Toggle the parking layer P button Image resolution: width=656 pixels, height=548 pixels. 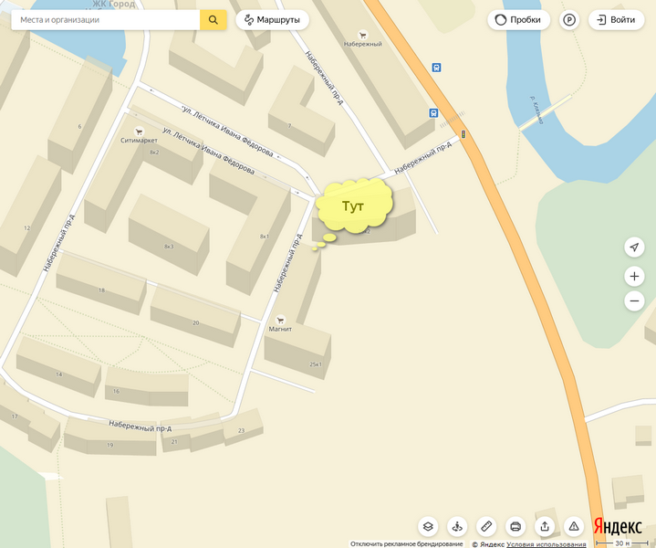click(x=569, y=20)
